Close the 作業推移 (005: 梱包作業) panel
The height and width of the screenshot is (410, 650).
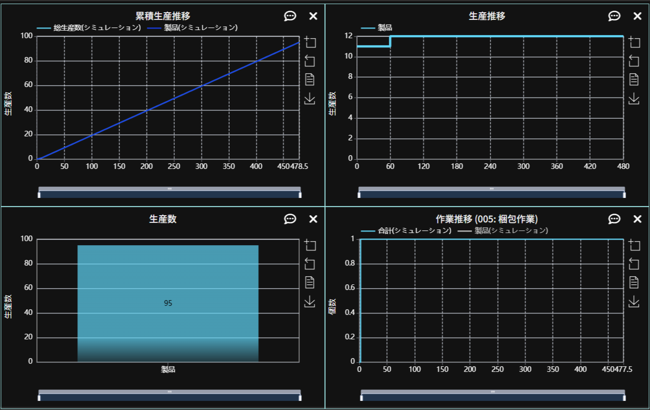[x=637, y=219]
